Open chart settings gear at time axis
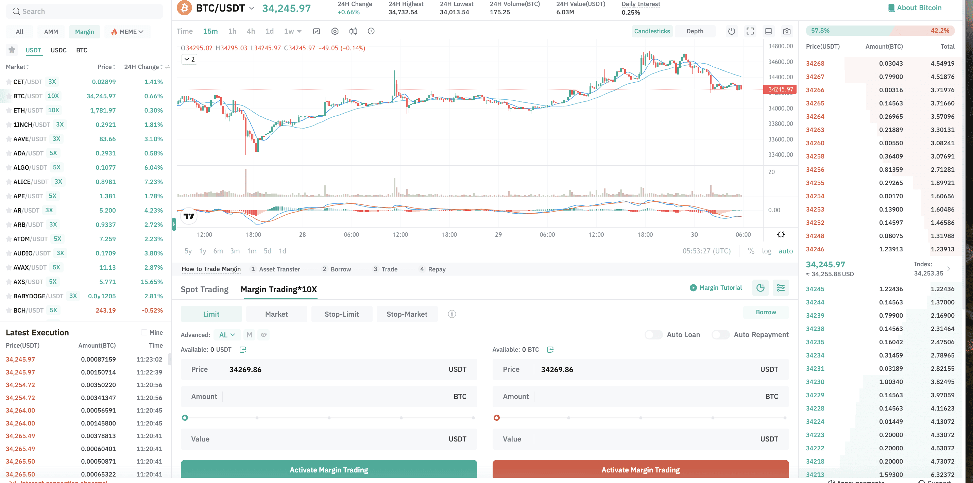Image resolution: width=973 pixels, height=483 pixels. 781,235
